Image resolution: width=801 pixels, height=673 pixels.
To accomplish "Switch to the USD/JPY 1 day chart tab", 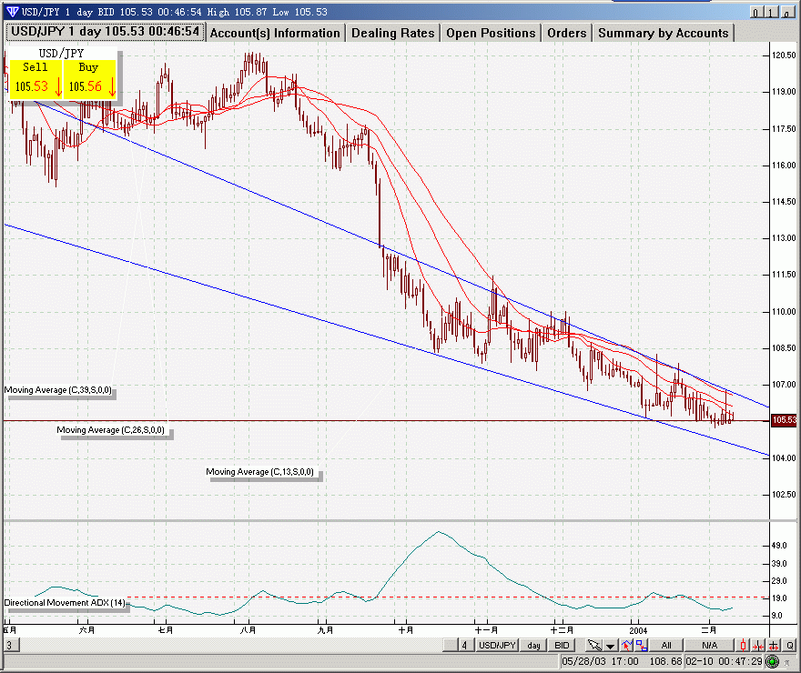I will [106, 32].
